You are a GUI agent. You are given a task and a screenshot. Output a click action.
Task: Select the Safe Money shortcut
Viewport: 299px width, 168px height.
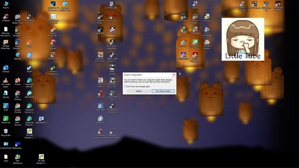click(29, 94)
